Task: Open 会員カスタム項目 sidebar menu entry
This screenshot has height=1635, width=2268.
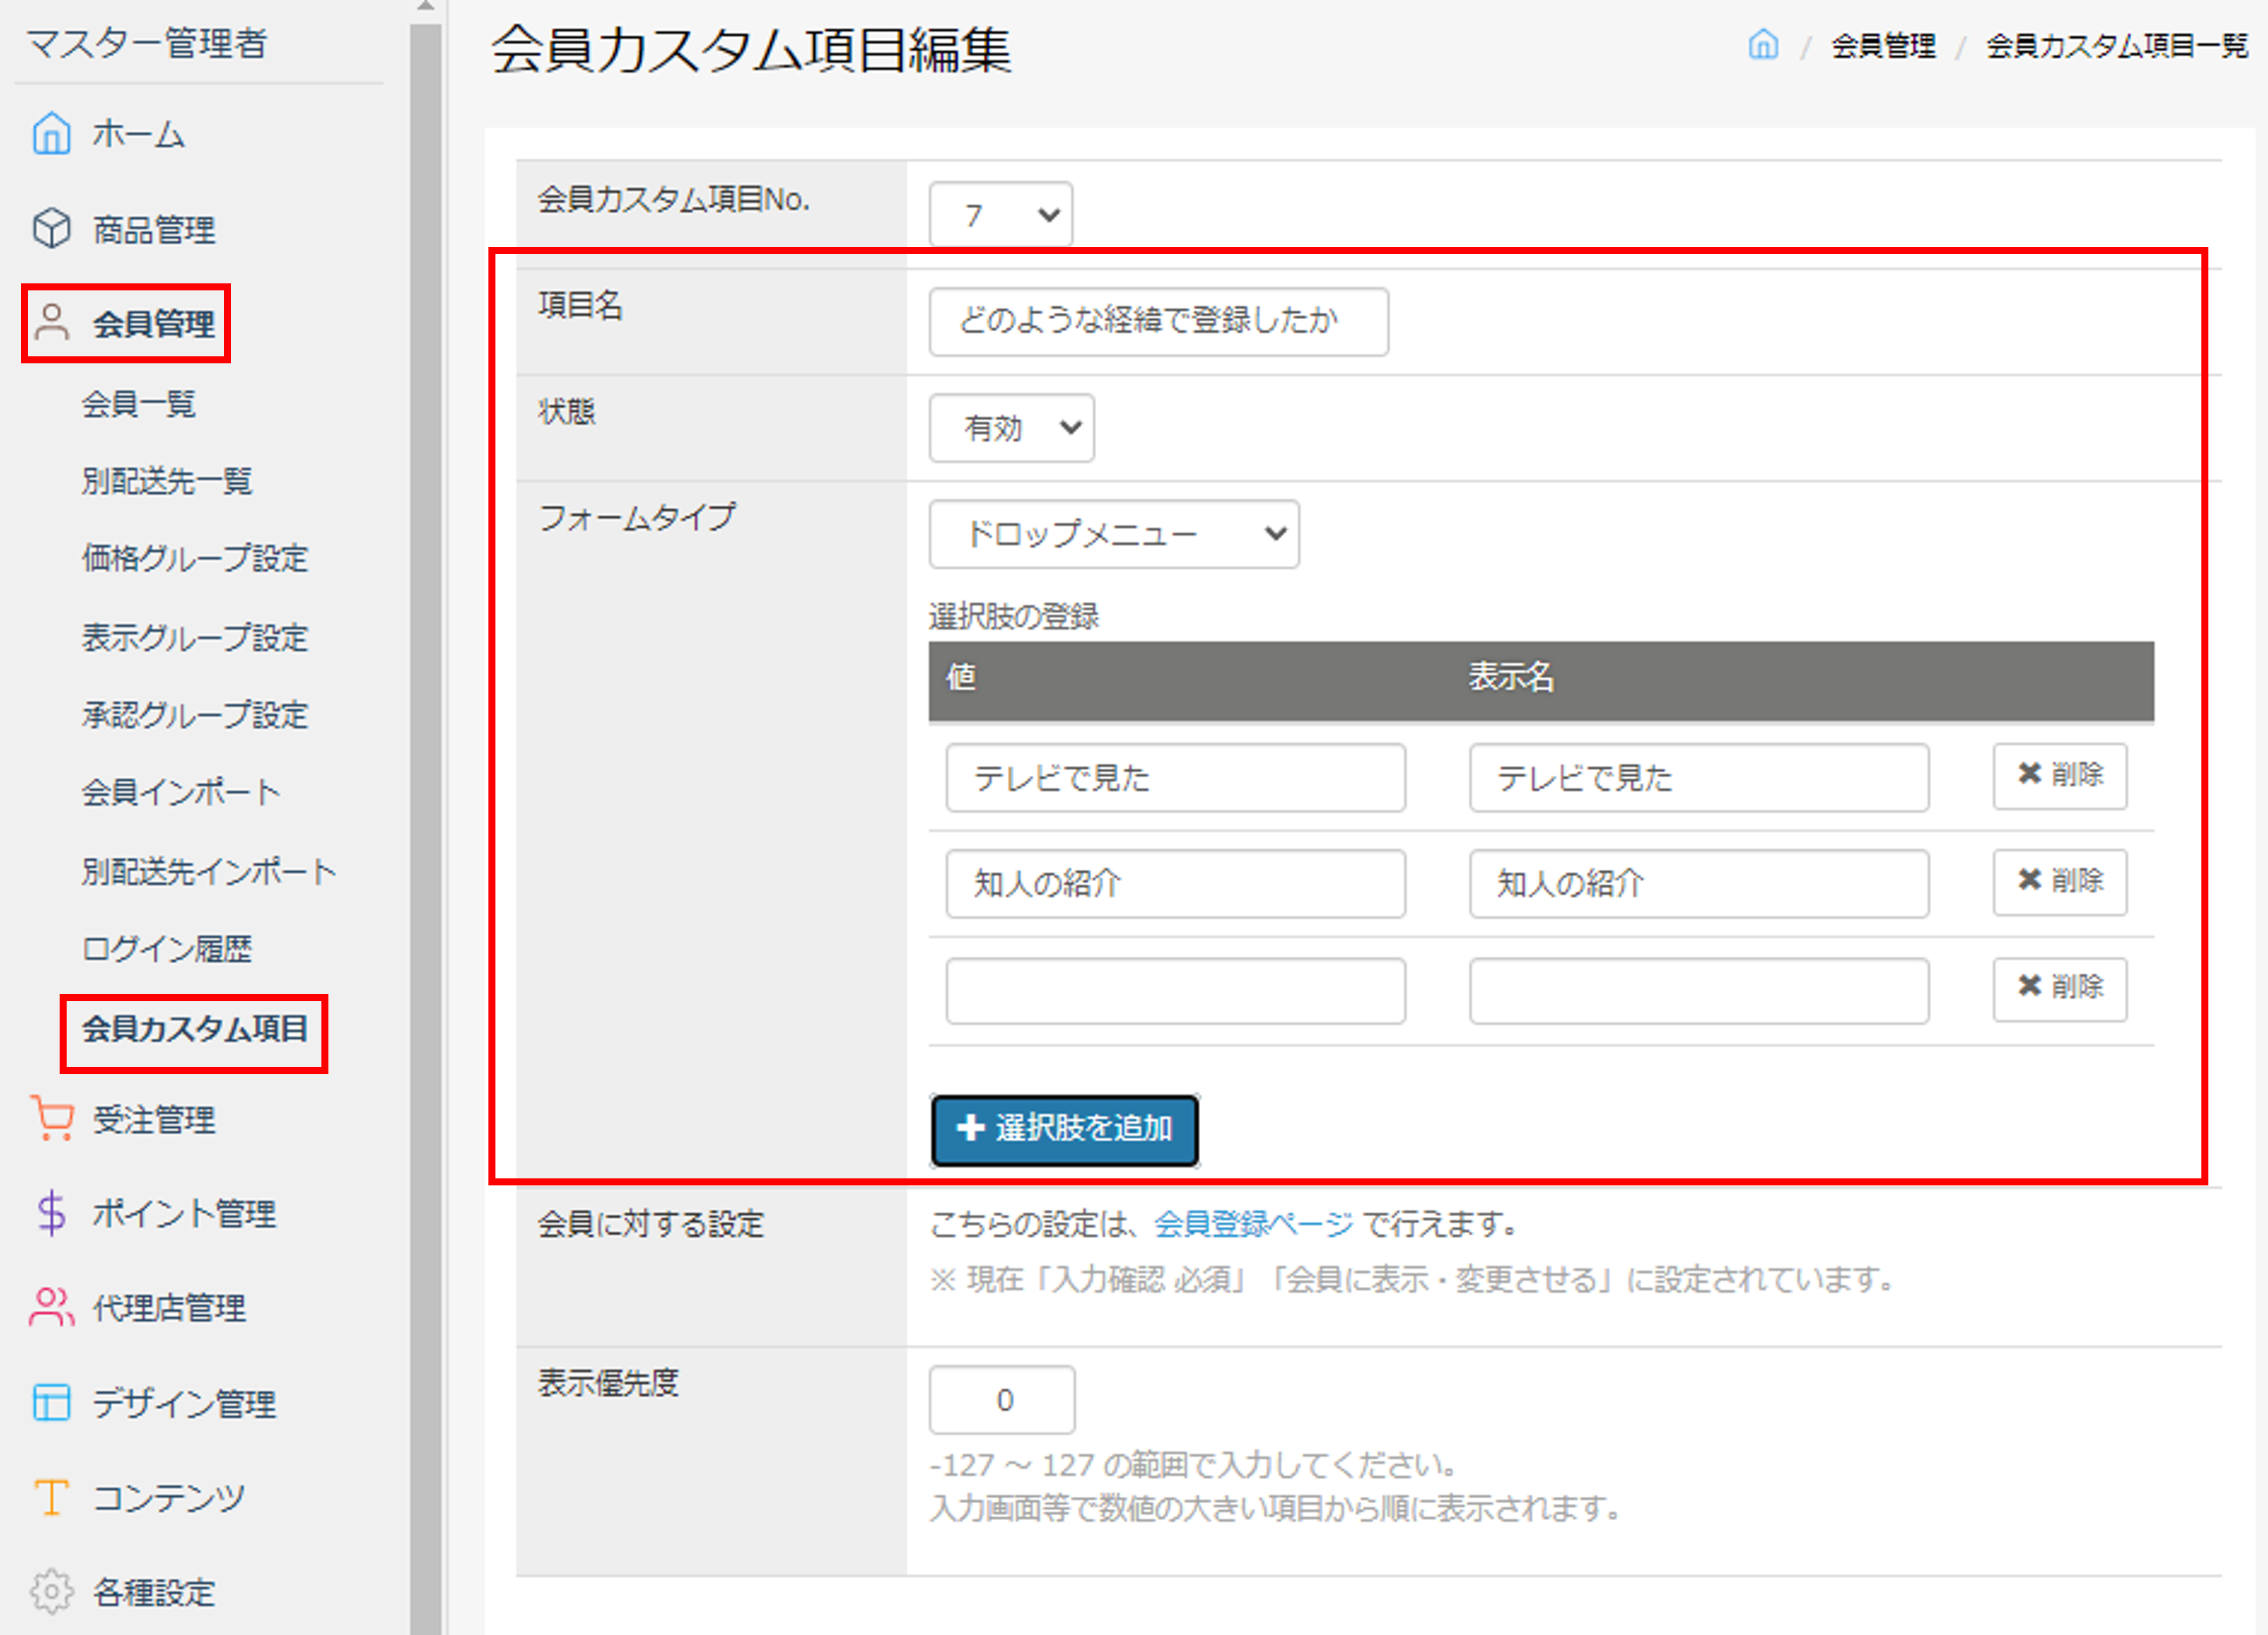Action: click(x=195, y=1028)
